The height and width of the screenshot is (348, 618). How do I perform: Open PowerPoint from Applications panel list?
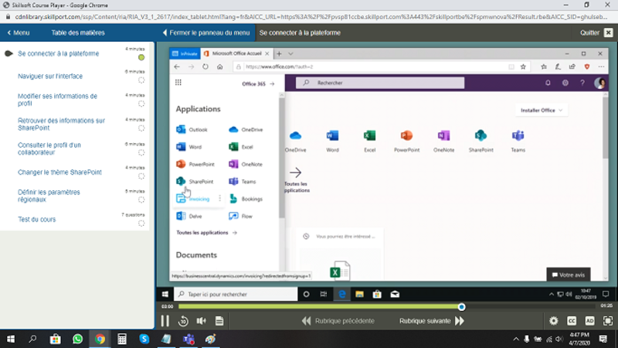point(195,164)
